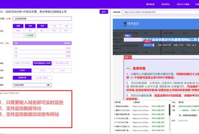This screenshot has width=199, height=134.
Task: Select the highlighted purple collection type option
Action: pyautogui.click(x=42, y=63)
